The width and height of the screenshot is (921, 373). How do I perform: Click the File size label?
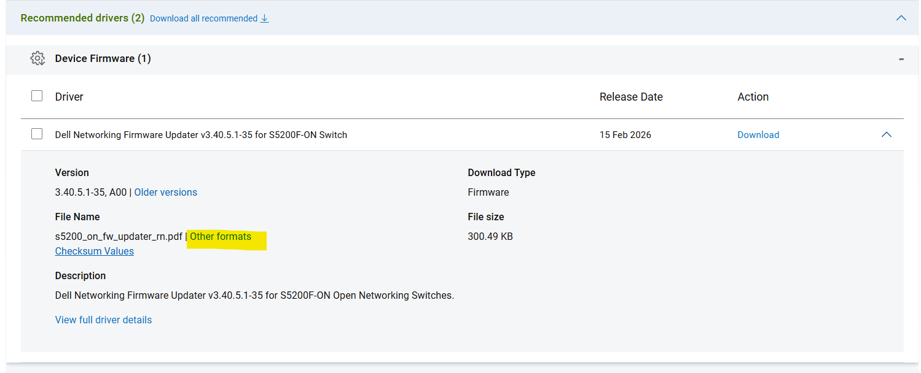[486, 217]
